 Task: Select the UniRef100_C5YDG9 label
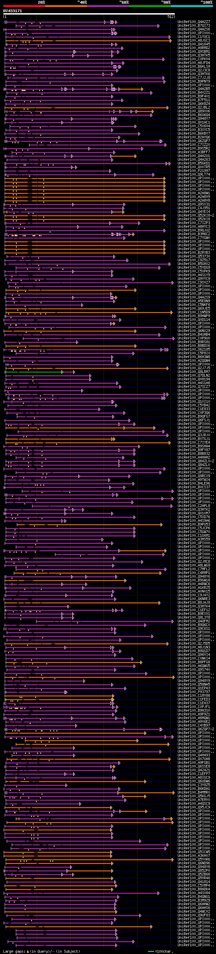[x=194, y=267]
